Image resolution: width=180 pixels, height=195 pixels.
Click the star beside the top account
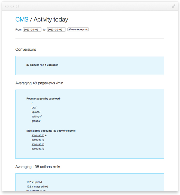tap(46, 135)
